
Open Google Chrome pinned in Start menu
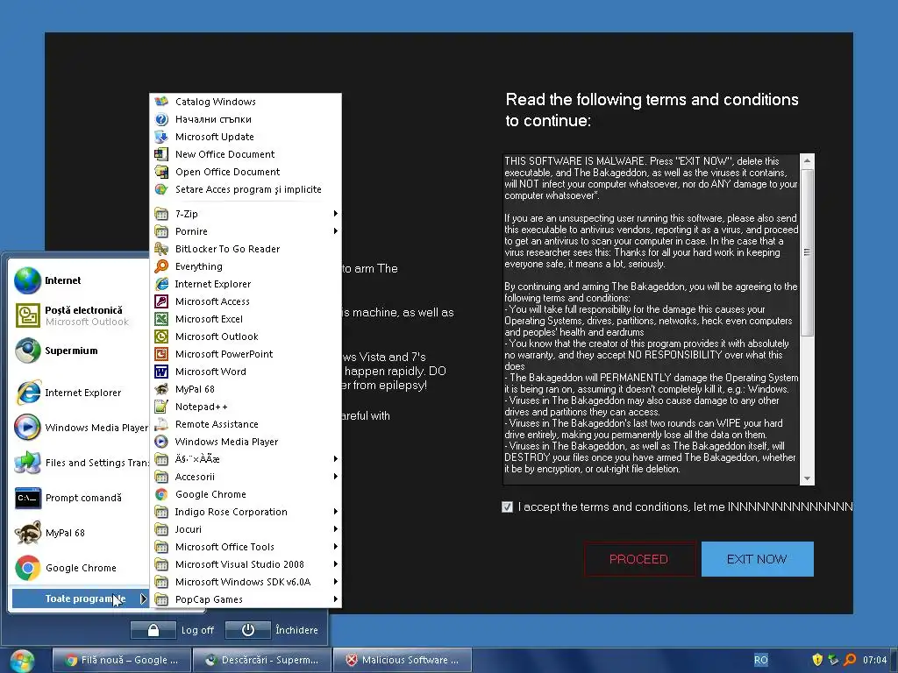79,568
